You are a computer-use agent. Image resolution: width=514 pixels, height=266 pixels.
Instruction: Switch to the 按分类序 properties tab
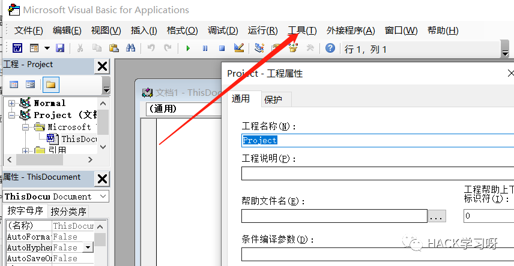(68, 211)
